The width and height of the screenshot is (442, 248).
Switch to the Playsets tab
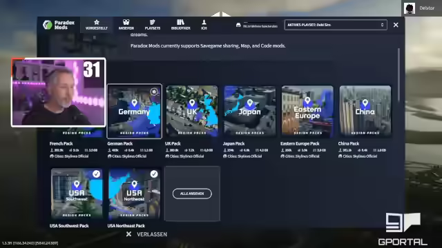pos(153,25)
